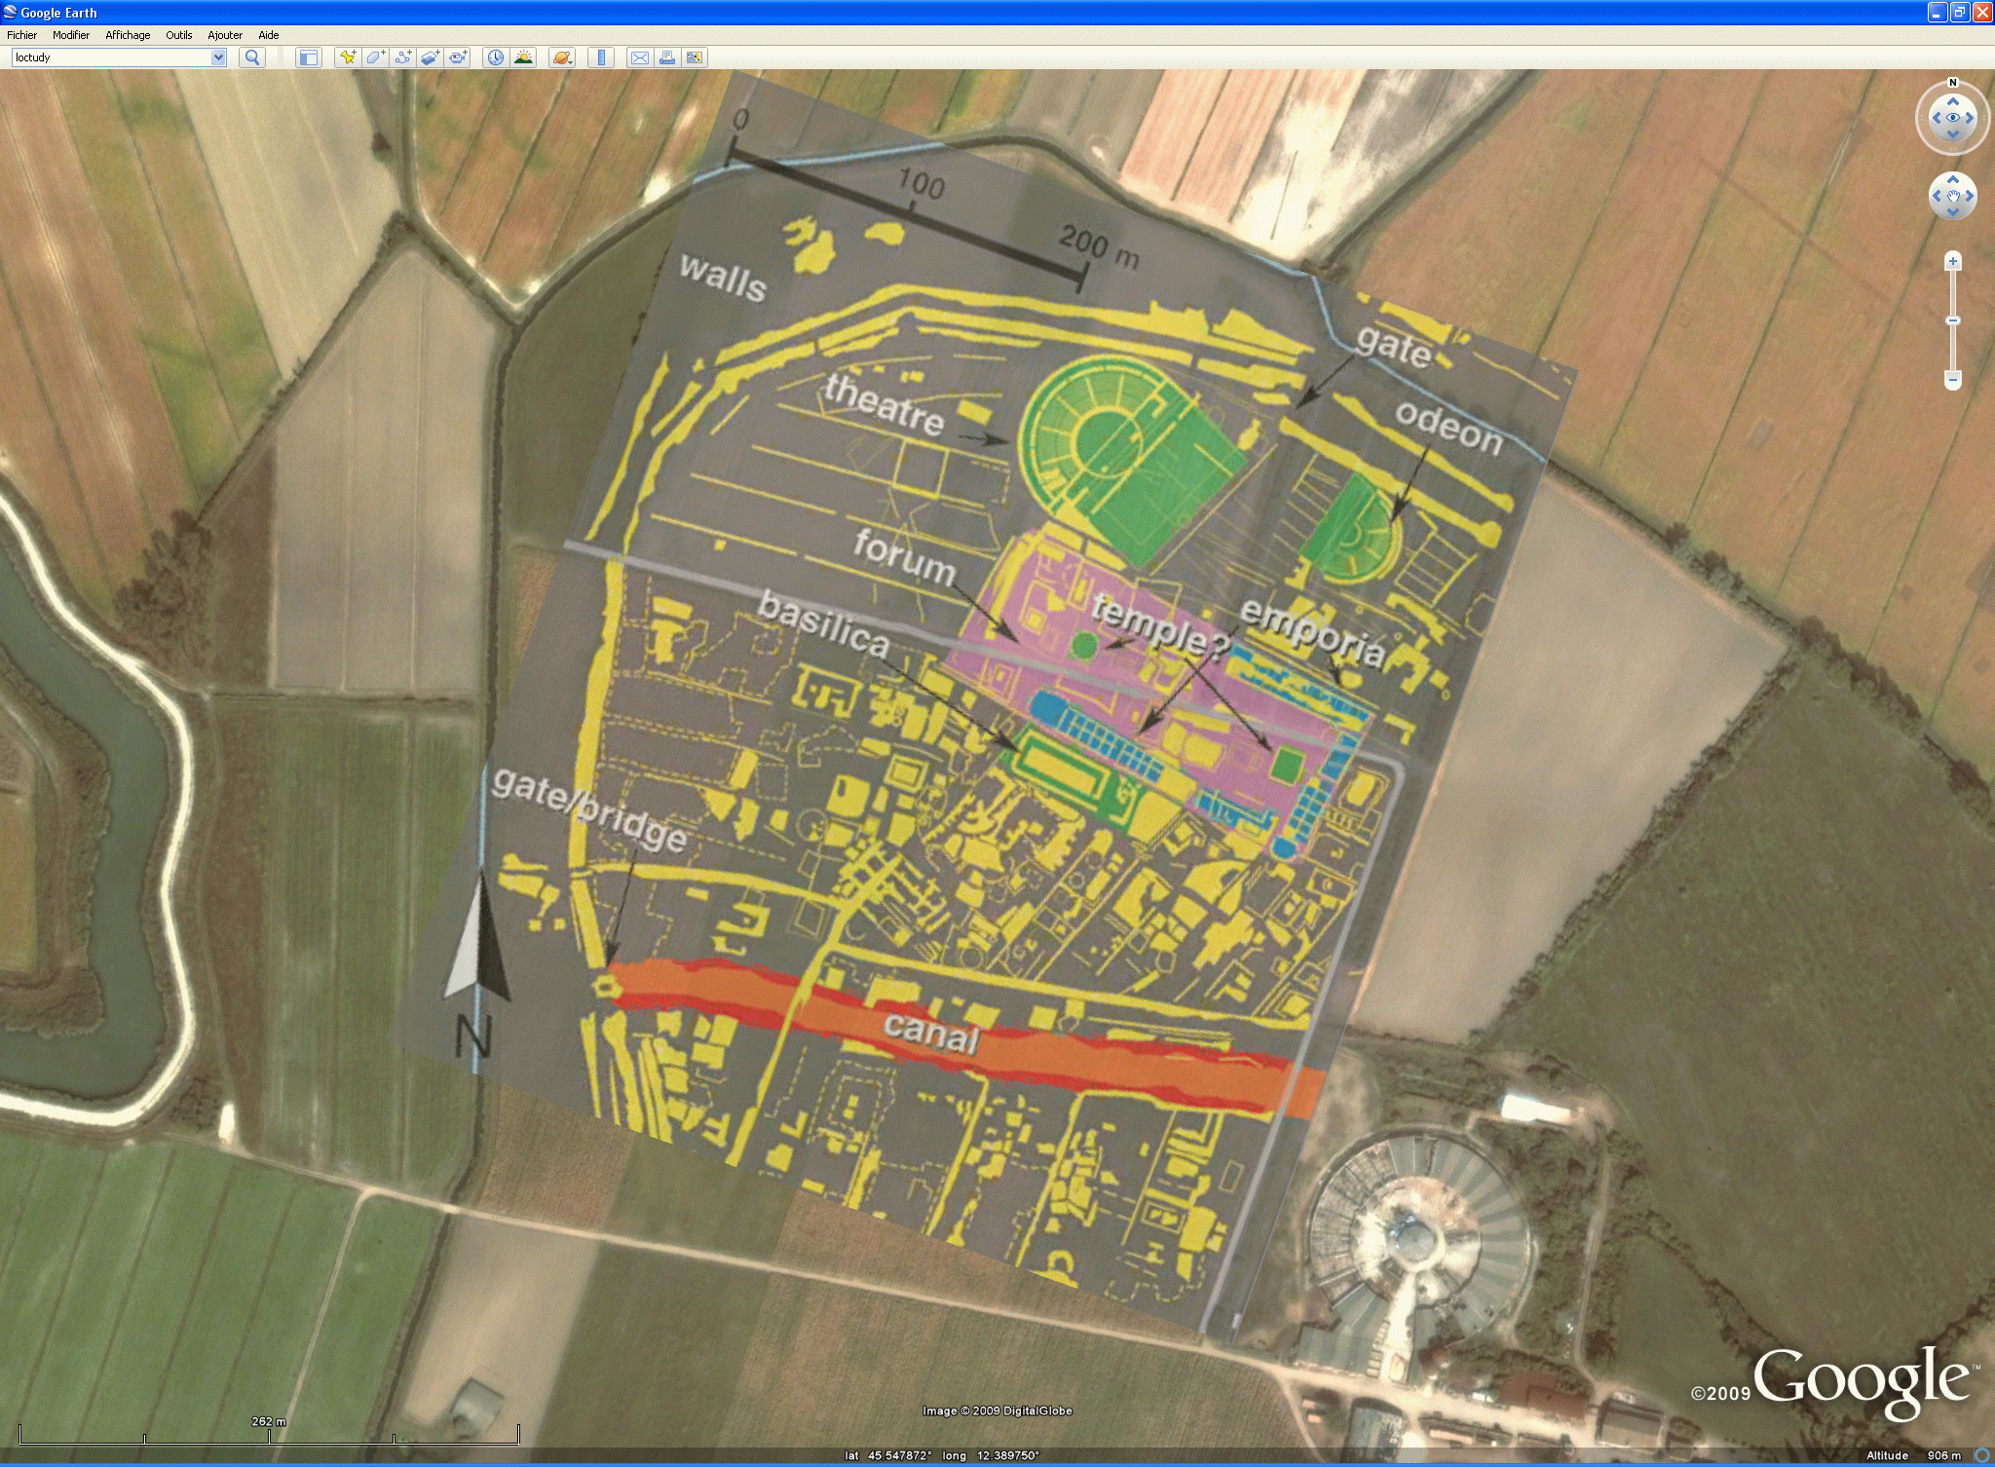Image resolution: width=1995 pixels, height=1467 pixels.
Task: Click the zoom slider handle
Action: pos(1953,320)
